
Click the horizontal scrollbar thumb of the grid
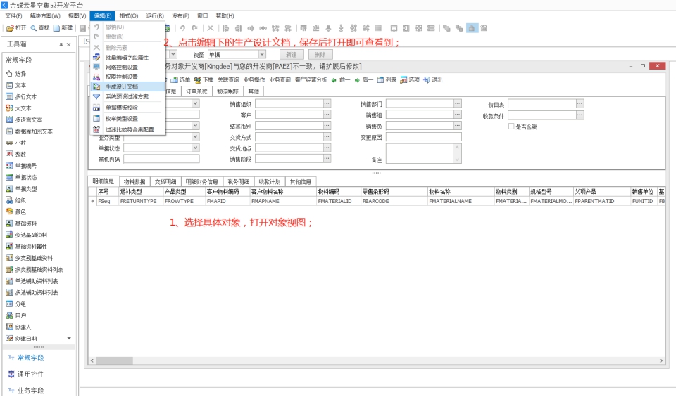coord(114,360)
